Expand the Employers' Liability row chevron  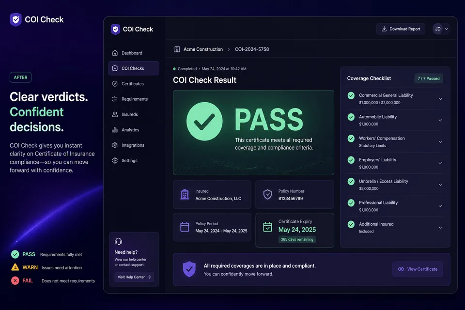point(440,163)
